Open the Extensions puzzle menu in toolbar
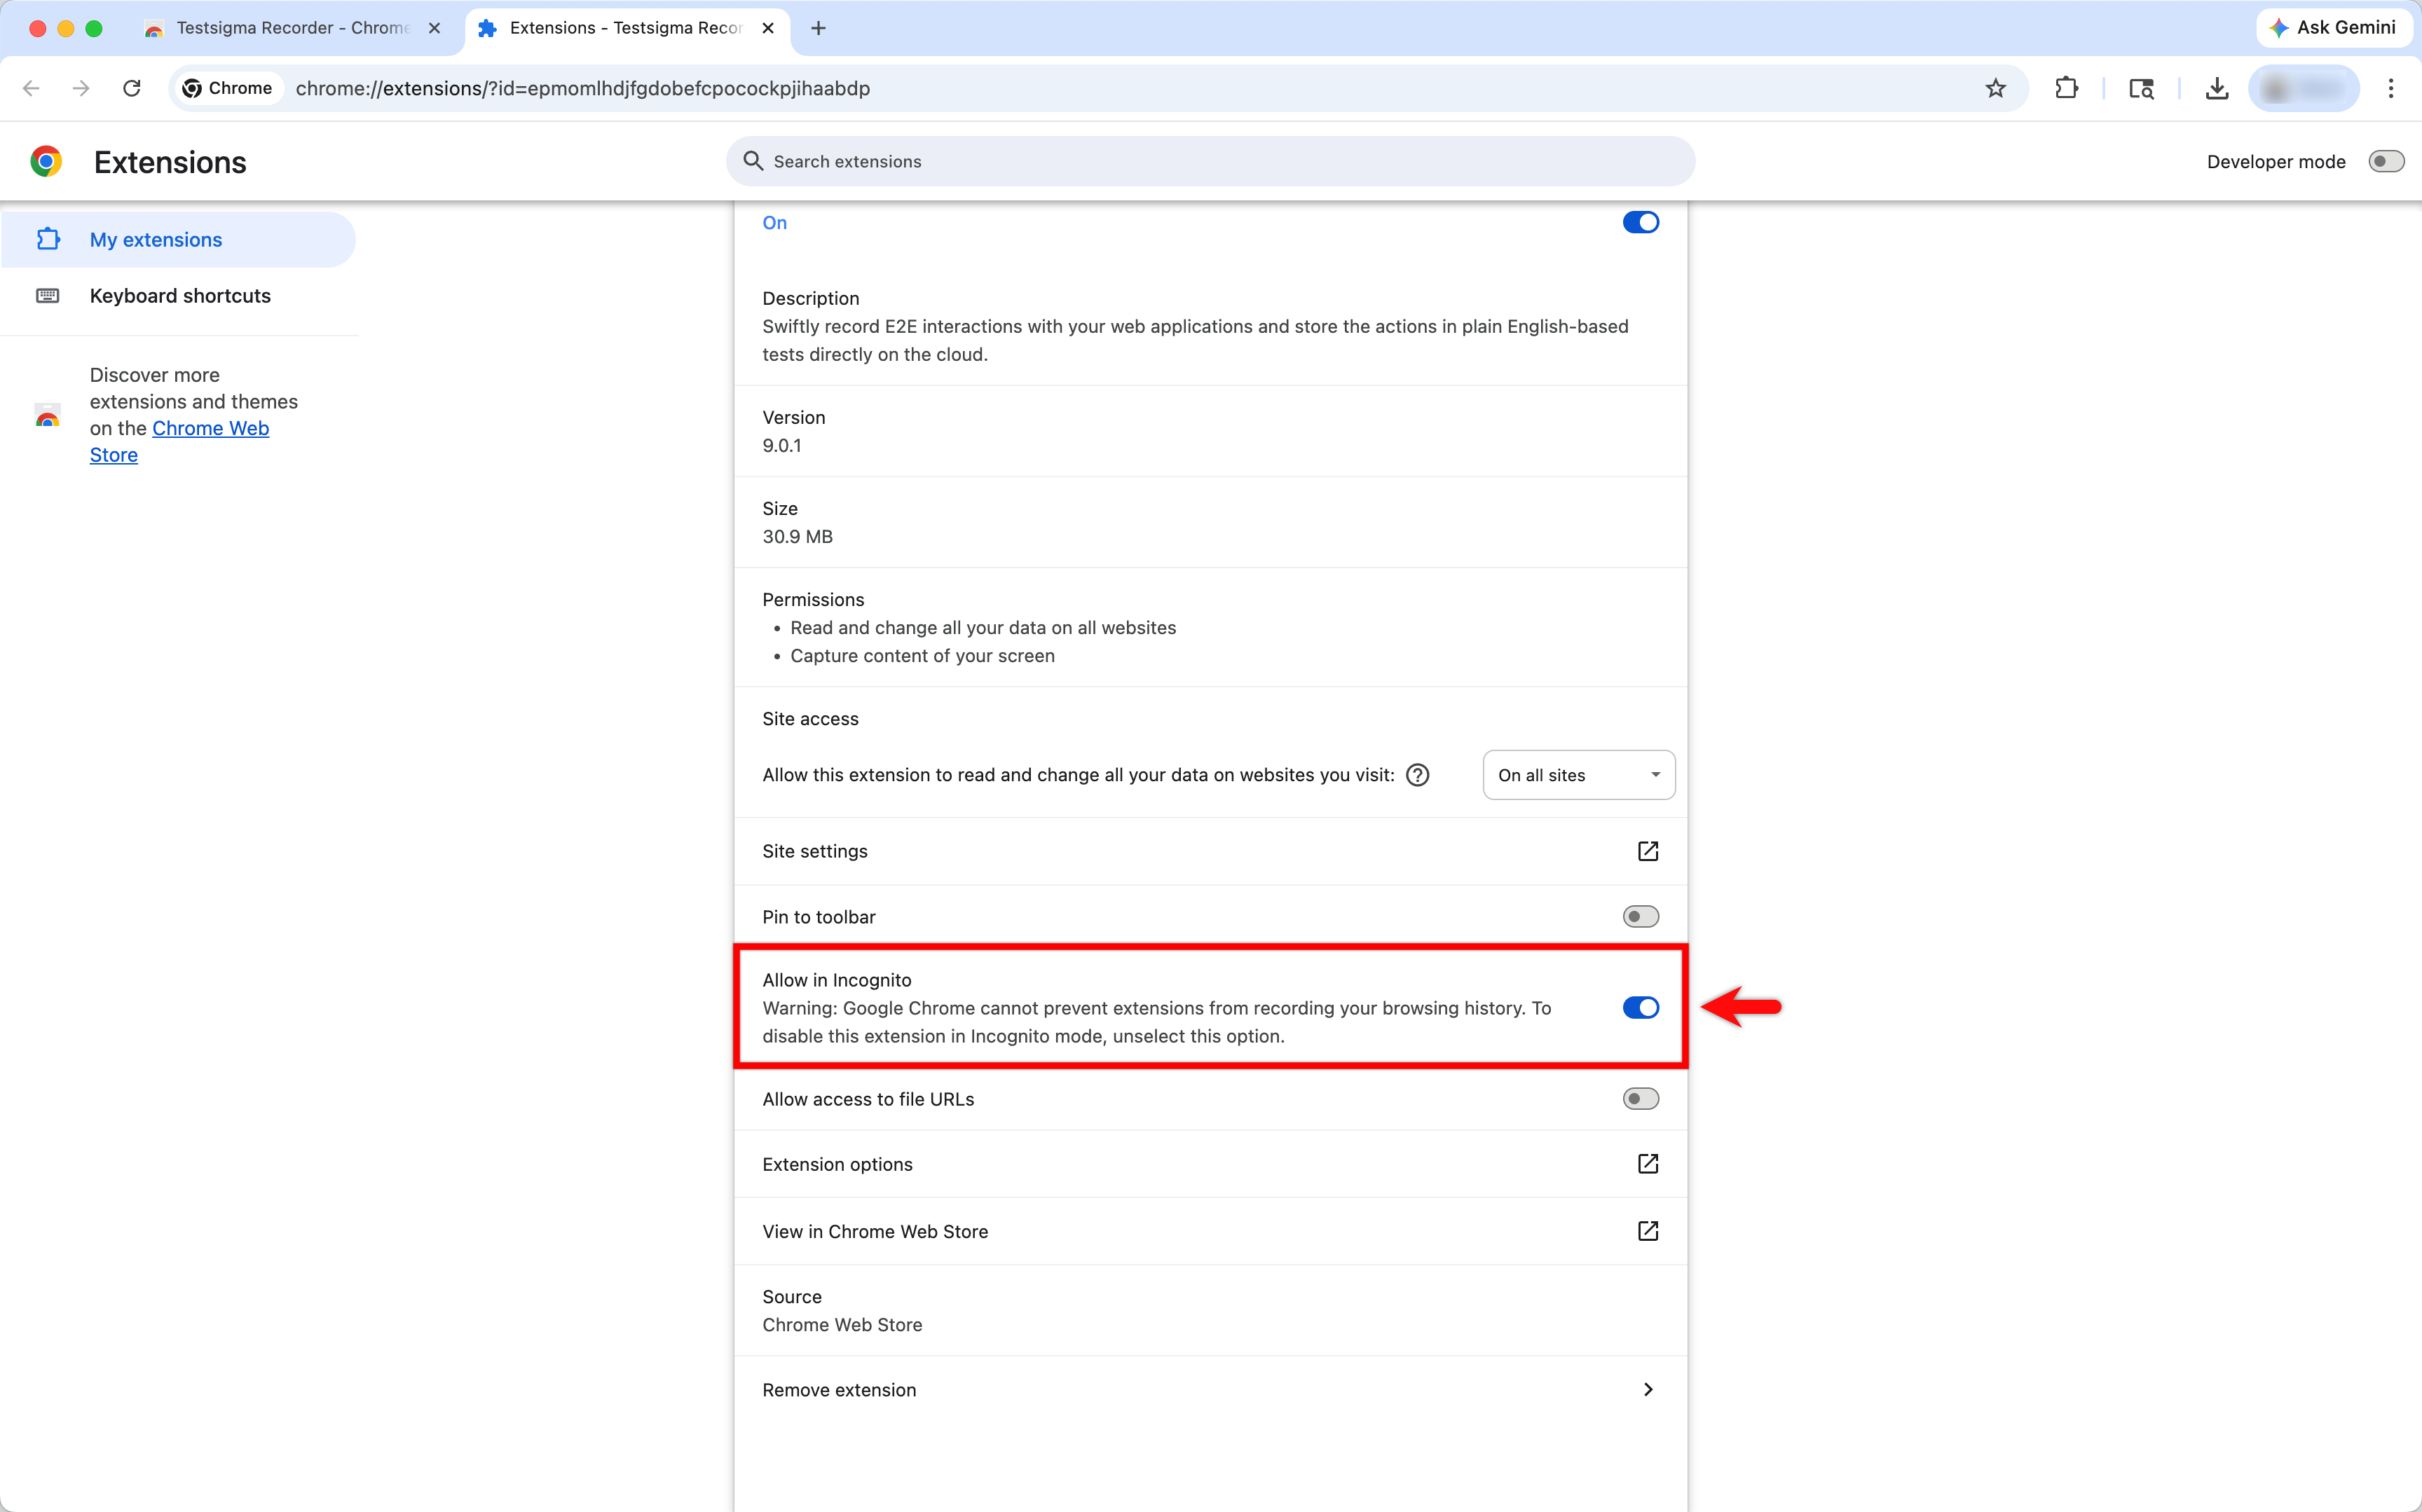The height and width of the screenshot is (1512, 2422). (x=2066, y=88)
